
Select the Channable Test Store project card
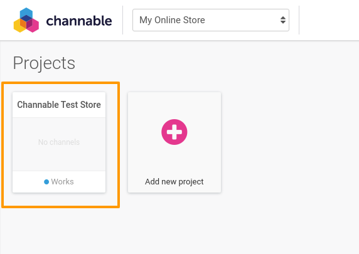pos(59,142)
